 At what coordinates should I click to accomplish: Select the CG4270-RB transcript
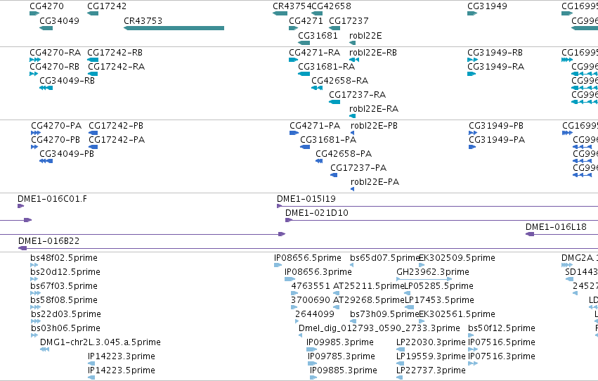coord(34,74)
